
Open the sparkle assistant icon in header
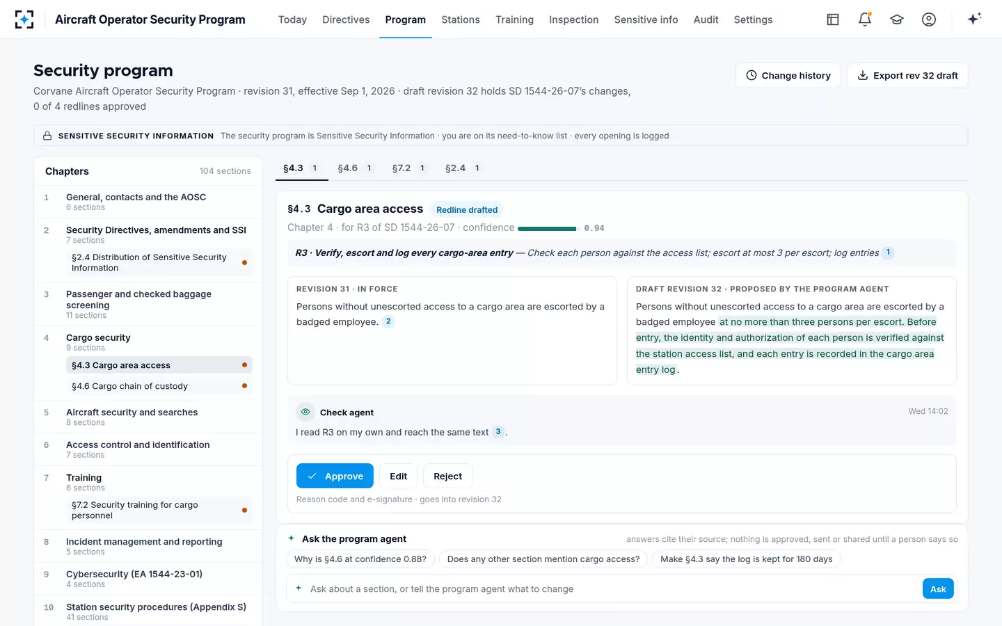[x=974, y=19]
